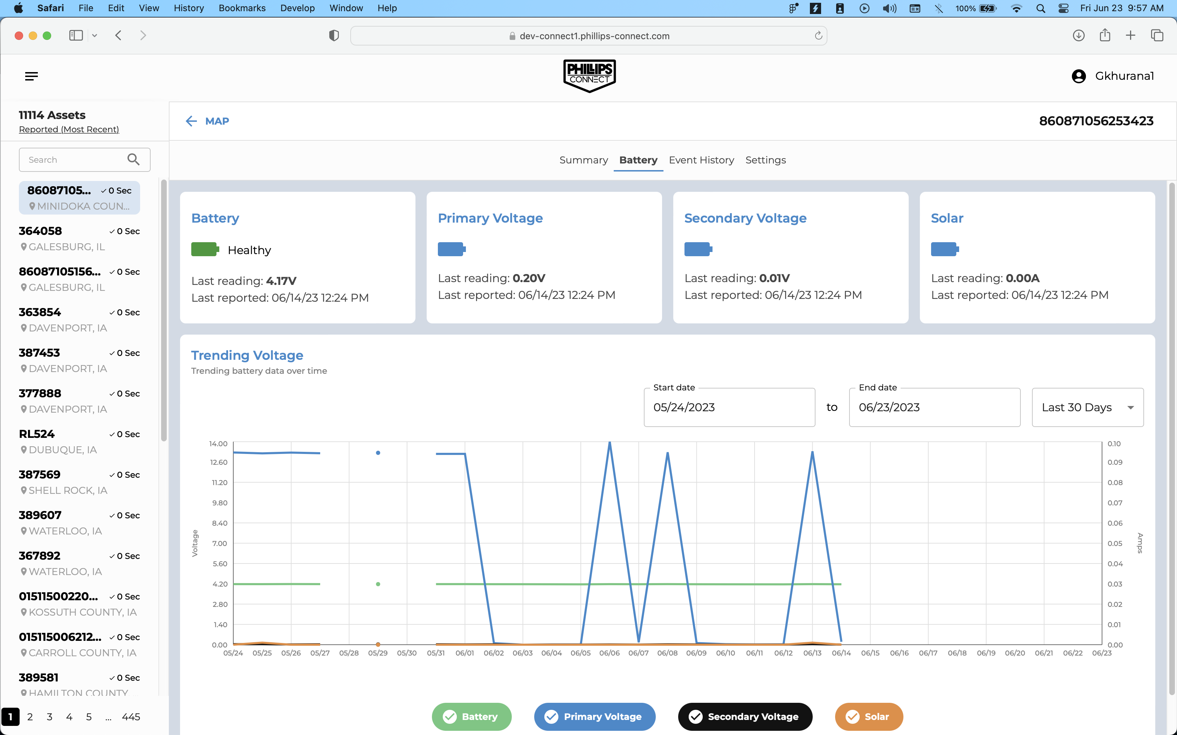Screen dimensions: 1177x735
Task: Click the battery status in menu bar
Action: pyautogui.click(x=976, y=8)
